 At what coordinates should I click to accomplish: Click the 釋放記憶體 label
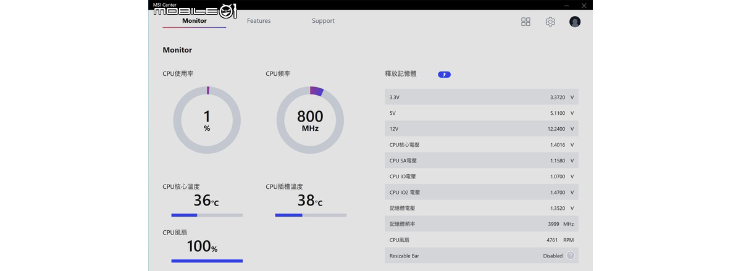click(x=401, y=73)
